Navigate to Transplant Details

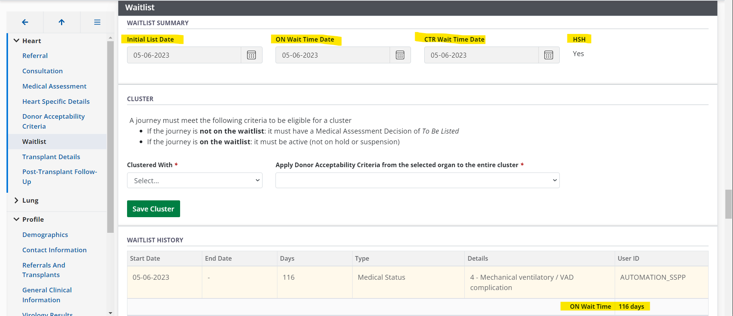(x=51, y=157)
